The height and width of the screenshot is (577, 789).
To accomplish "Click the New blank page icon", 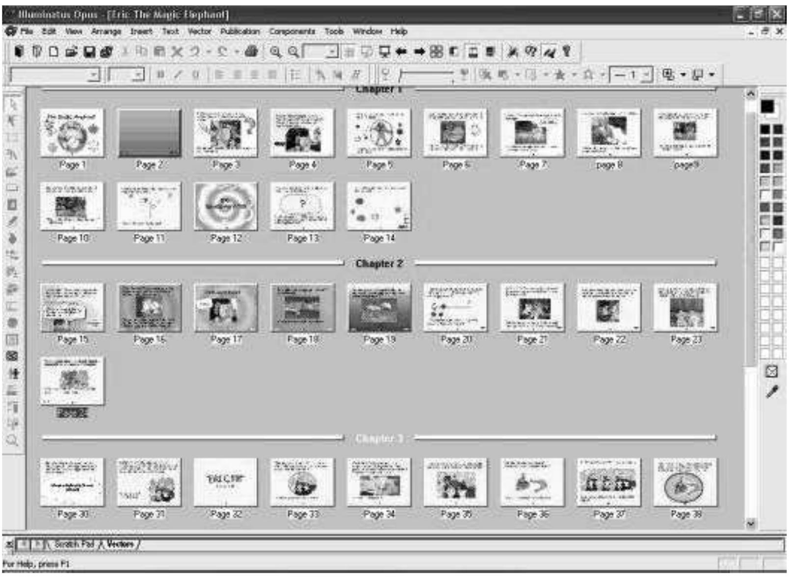I will [54, 51].
